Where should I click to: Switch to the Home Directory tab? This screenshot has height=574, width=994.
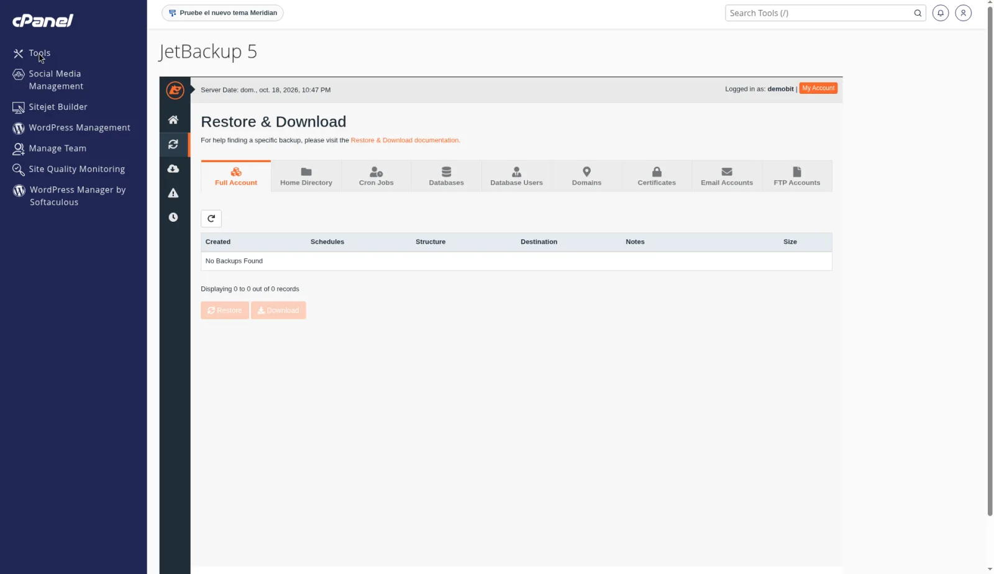click(306, 176)
